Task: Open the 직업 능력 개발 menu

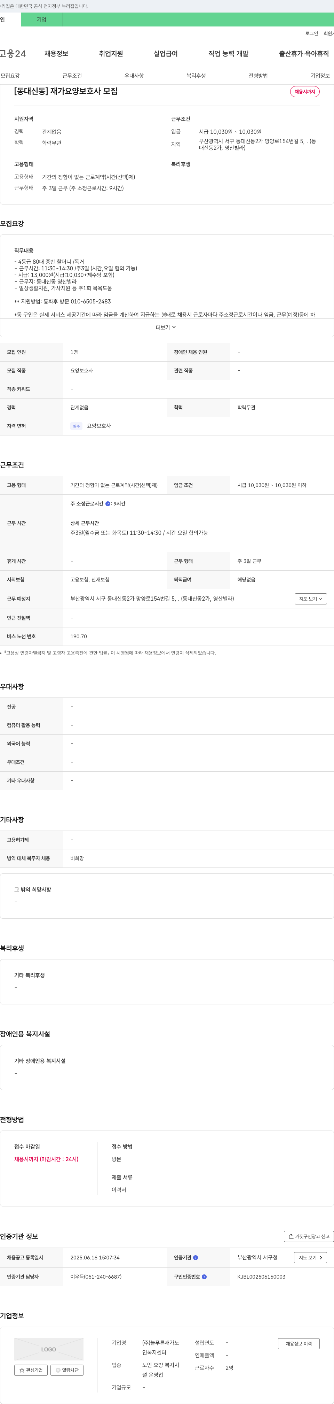Action: (229, 53)
